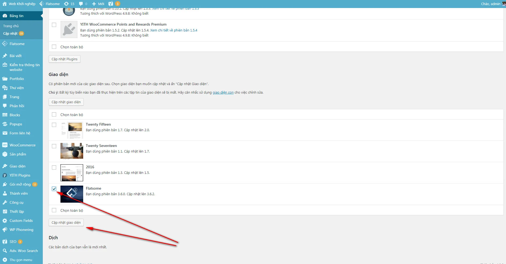The height and width of the screenshot is (264, 506).
Task: Tick Chọn toàn bộ checkbox above Twenty Fifteen
Action: coord(54,114)
